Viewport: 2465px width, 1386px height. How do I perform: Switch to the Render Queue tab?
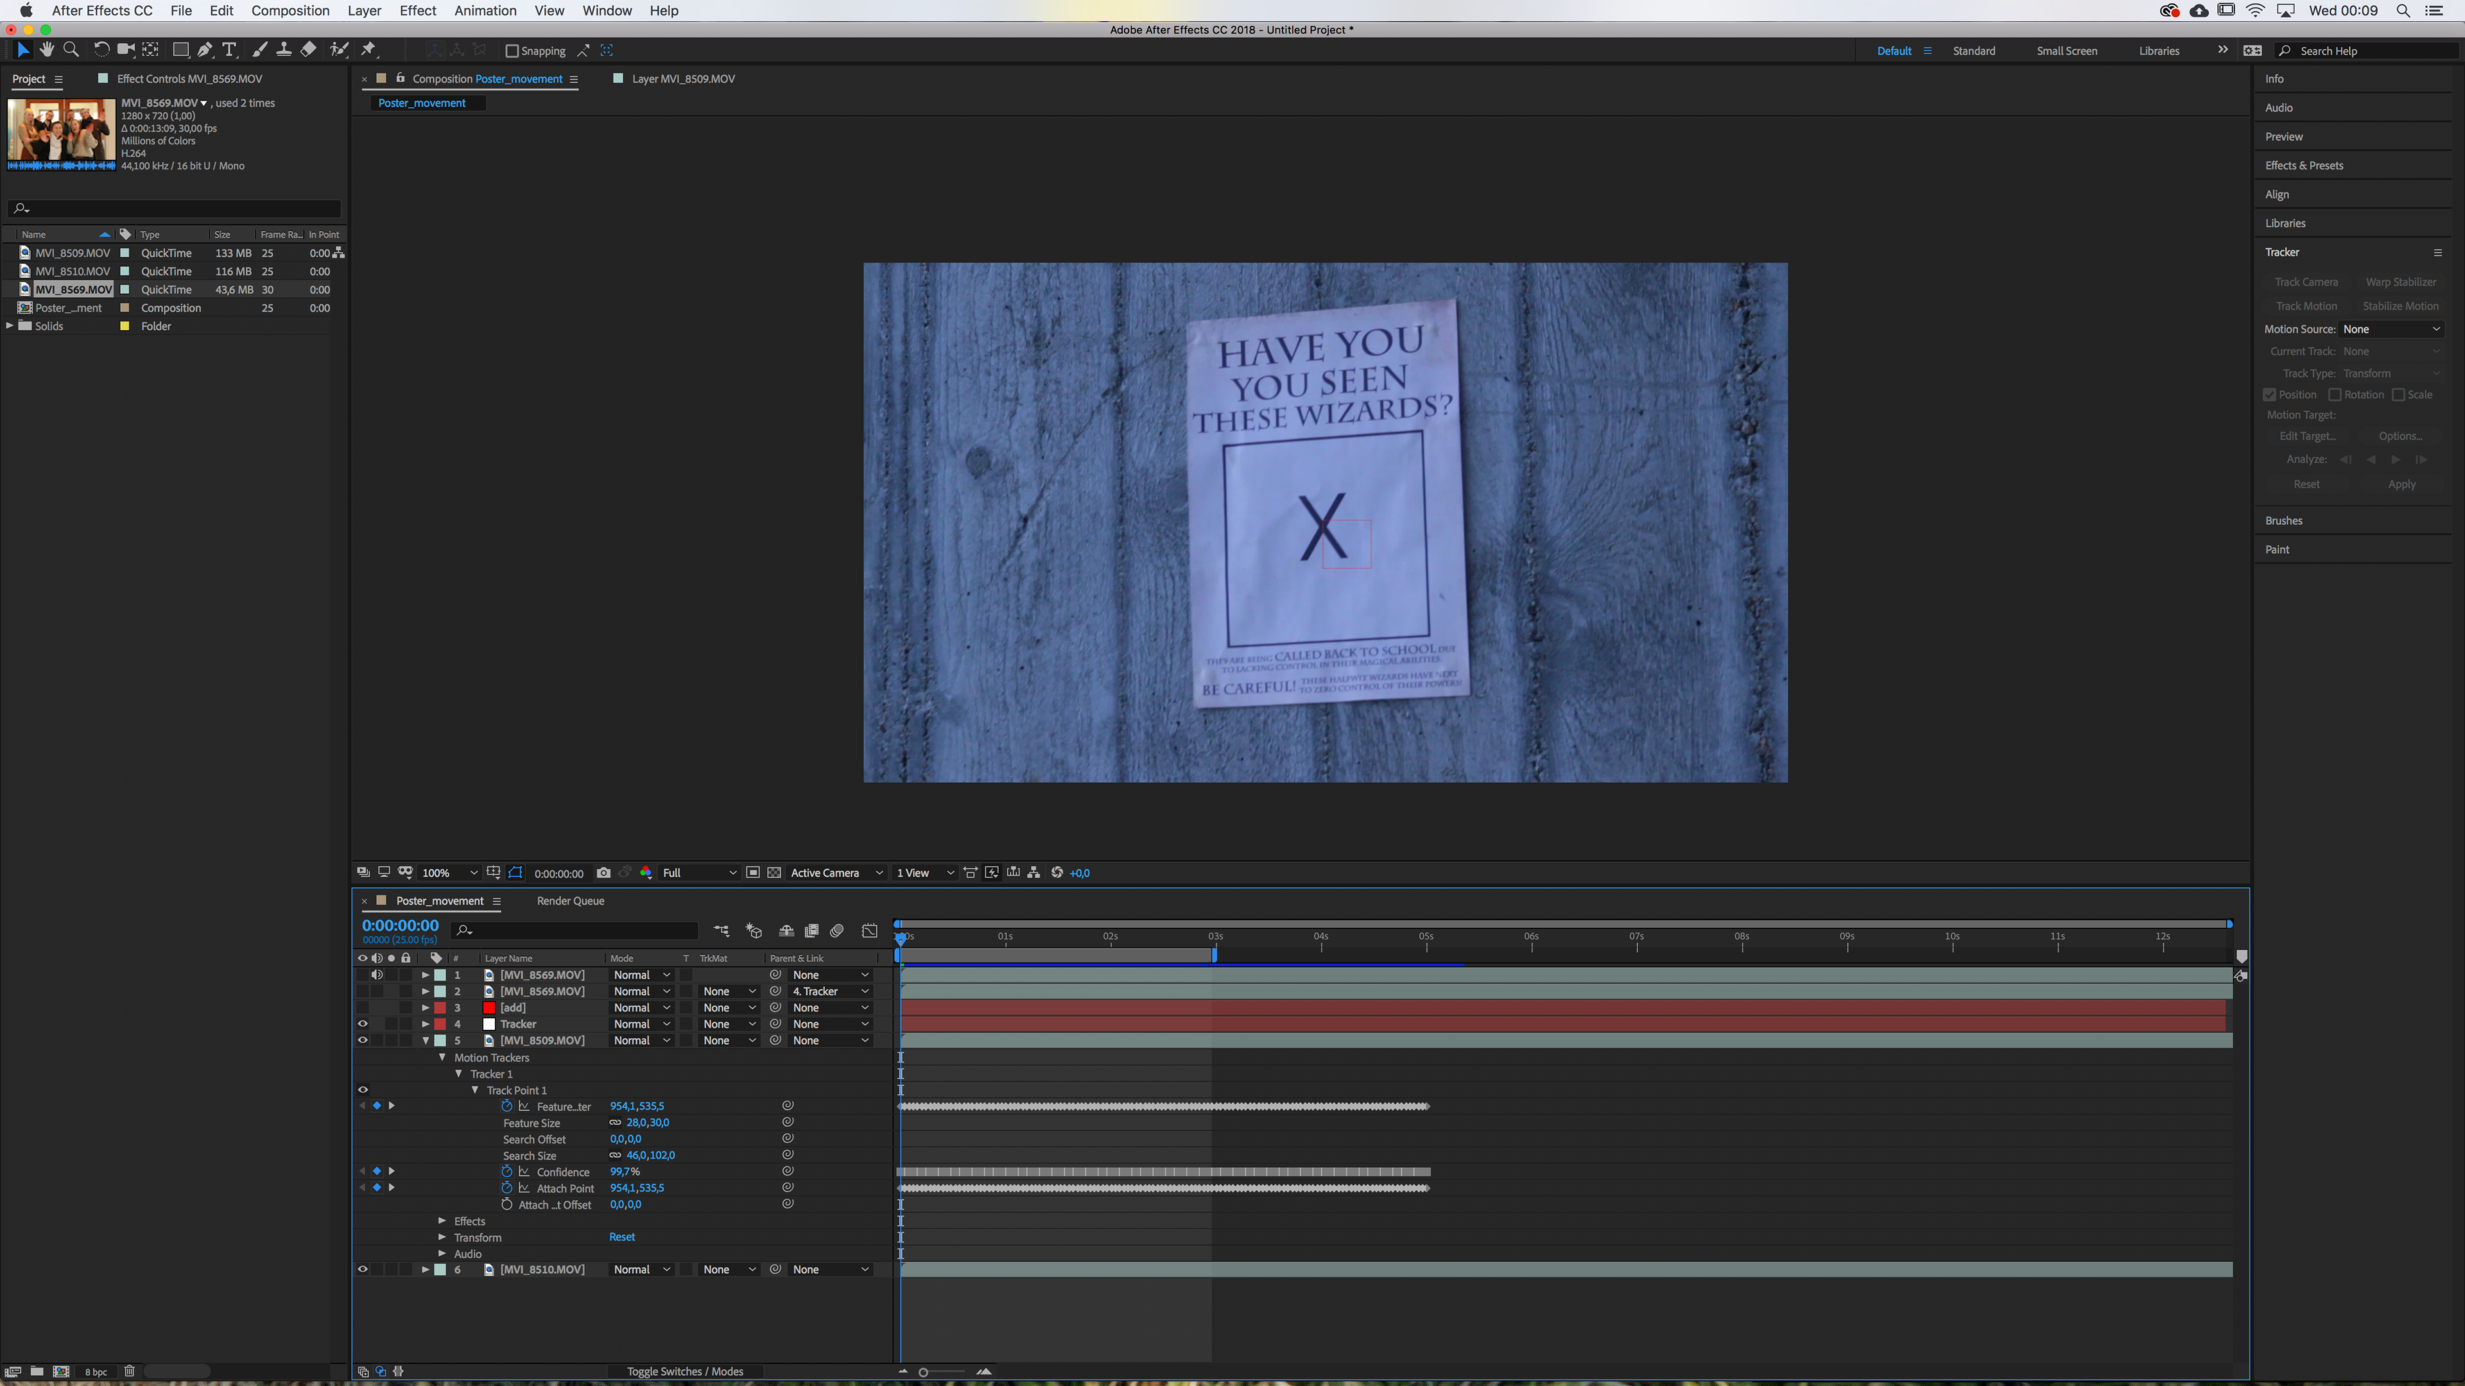point(570,900)
